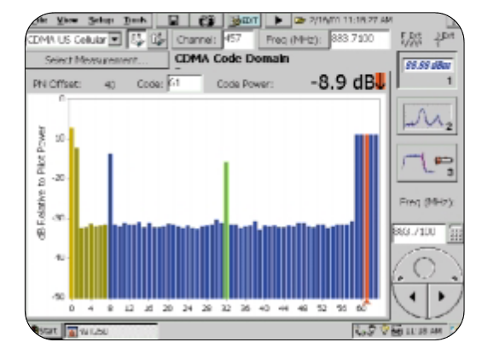The width and height of the screenshot is (482, 348).
Task: Click the Code input field
Action: [185, 83]
